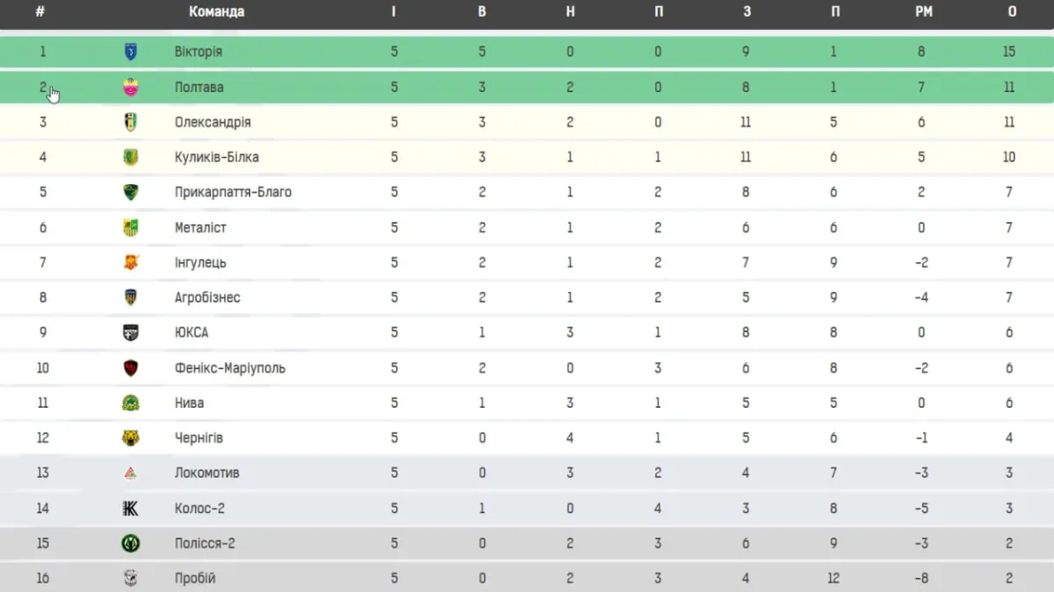1054x592 pixels.
Task: Click the Чернігів bear logo
Action: pyautogui.click(x=131, y=438)
